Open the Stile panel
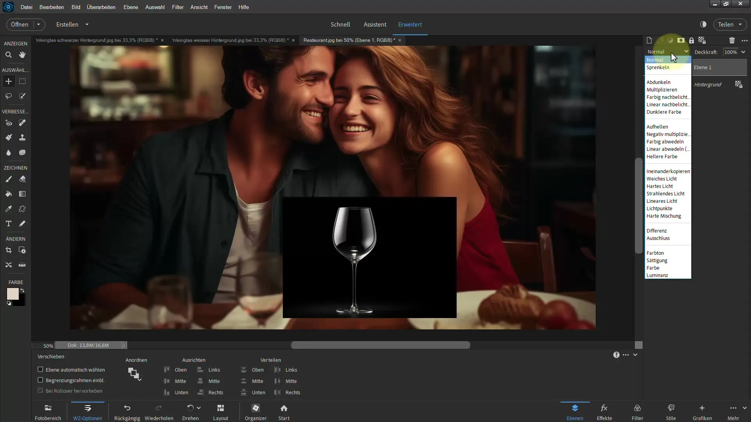751x422 pixels. (671, 412)
